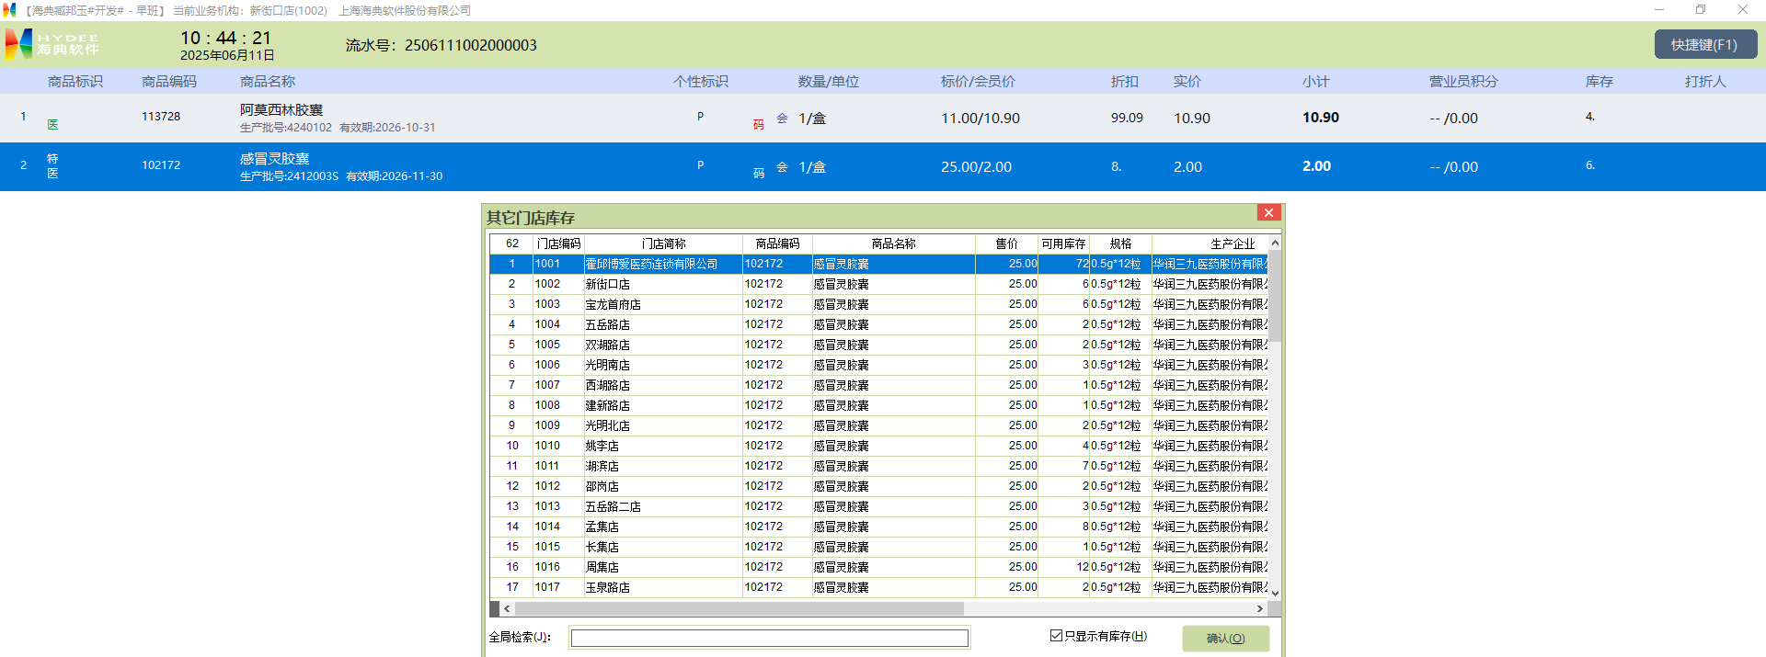Select store row 建新路店

pos(879,405)
